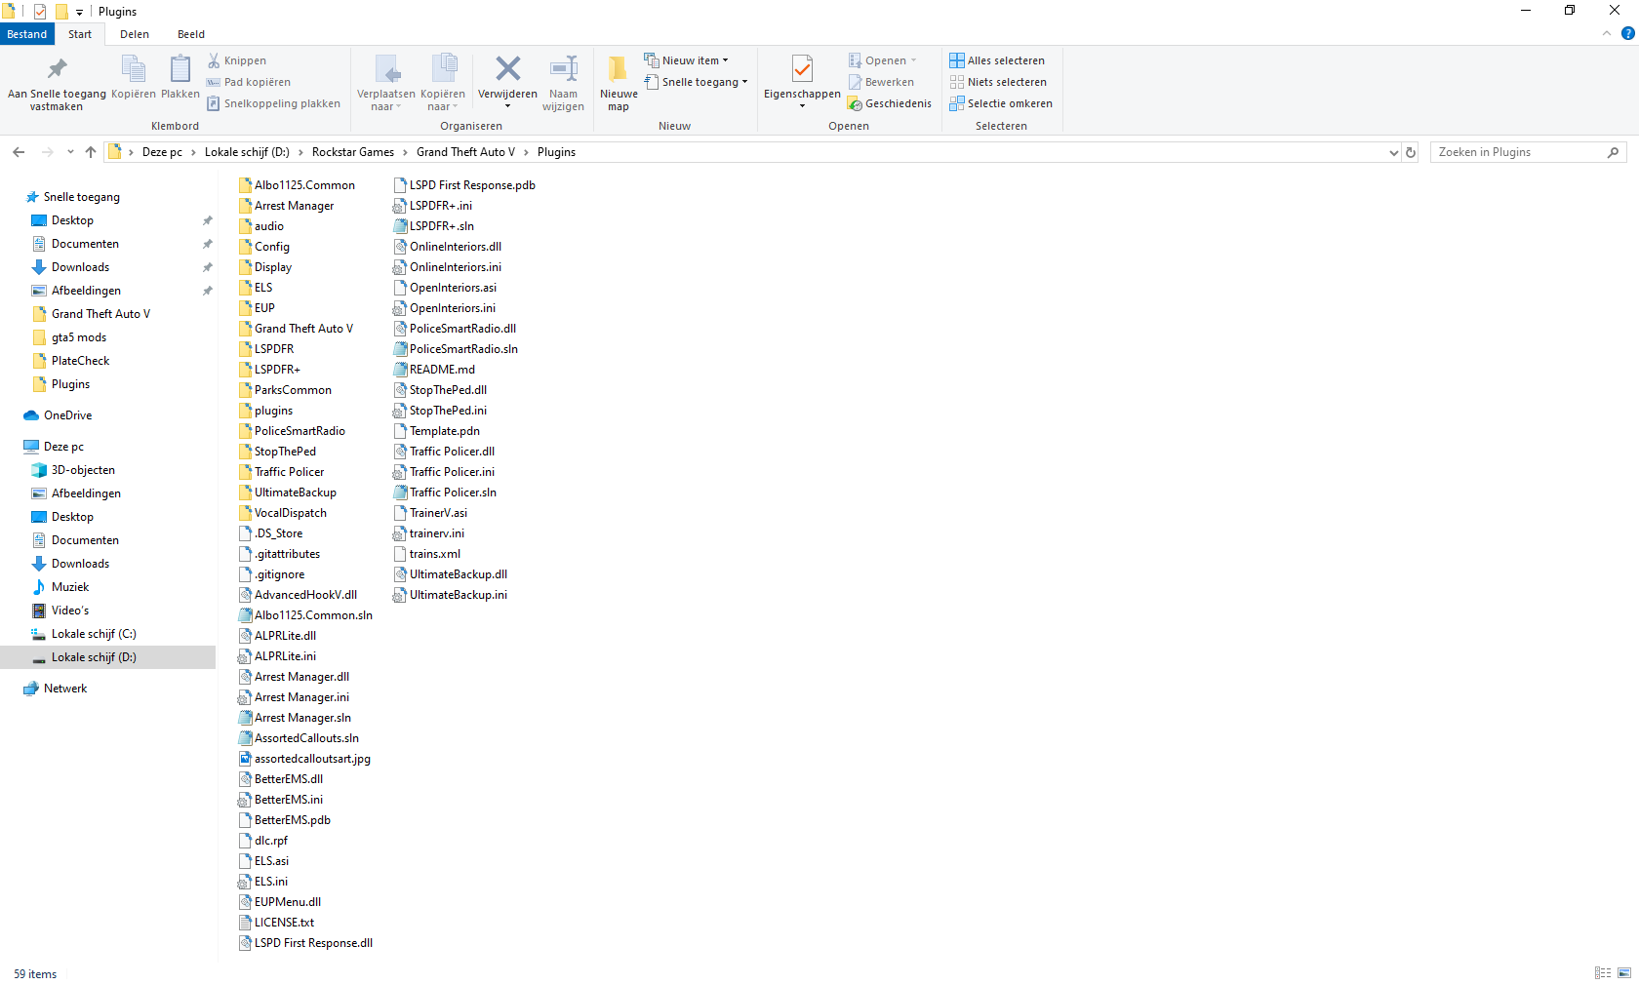Open the help question mark icon
This screenshot has height=985, width=1639.
coord(1627,34)
